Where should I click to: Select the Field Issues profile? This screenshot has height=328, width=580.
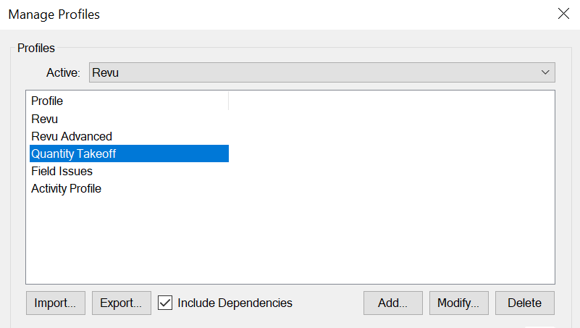point(129,171)
